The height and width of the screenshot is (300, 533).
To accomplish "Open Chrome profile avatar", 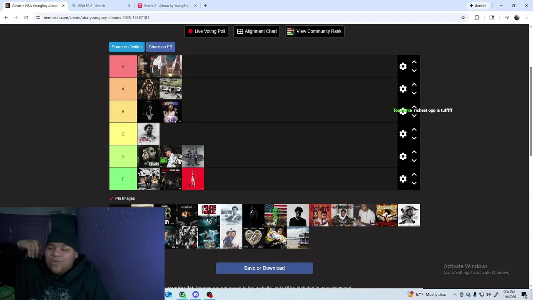I will [517, 17].
